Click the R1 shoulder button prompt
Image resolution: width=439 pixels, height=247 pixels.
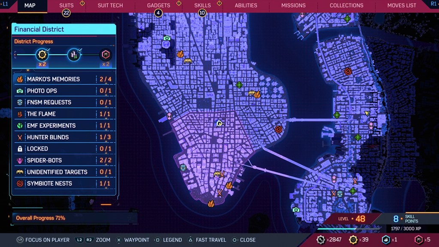click(433, 4)
